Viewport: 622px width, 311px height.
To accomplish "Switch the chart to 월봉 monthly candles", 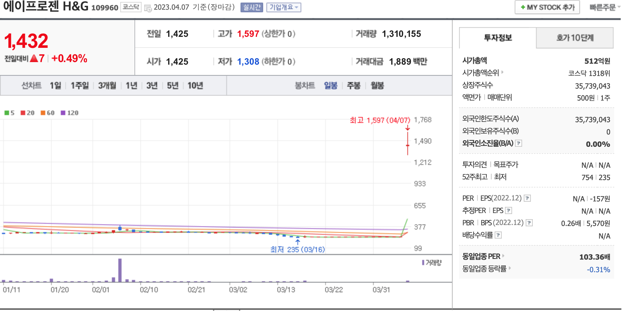I will pyautogui.click(x=377, y=86).
